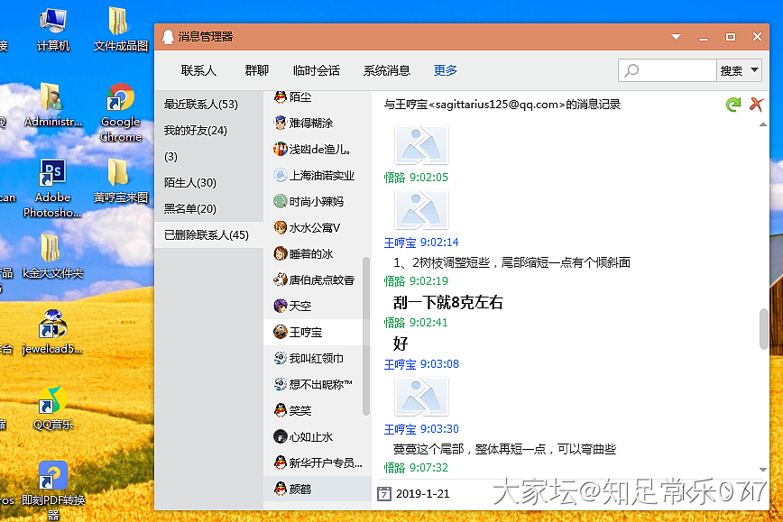The width and height of the screenshot is (783, 522).
Task: Click the red delete records icon
Action: tap(757, 105)
